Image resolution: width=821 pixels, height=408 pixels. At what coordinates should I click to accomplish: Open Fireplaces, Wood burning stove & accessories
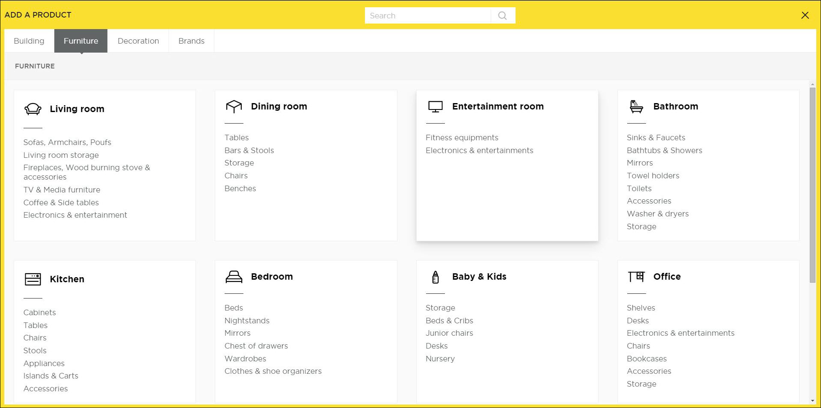[x=87, y=172]
